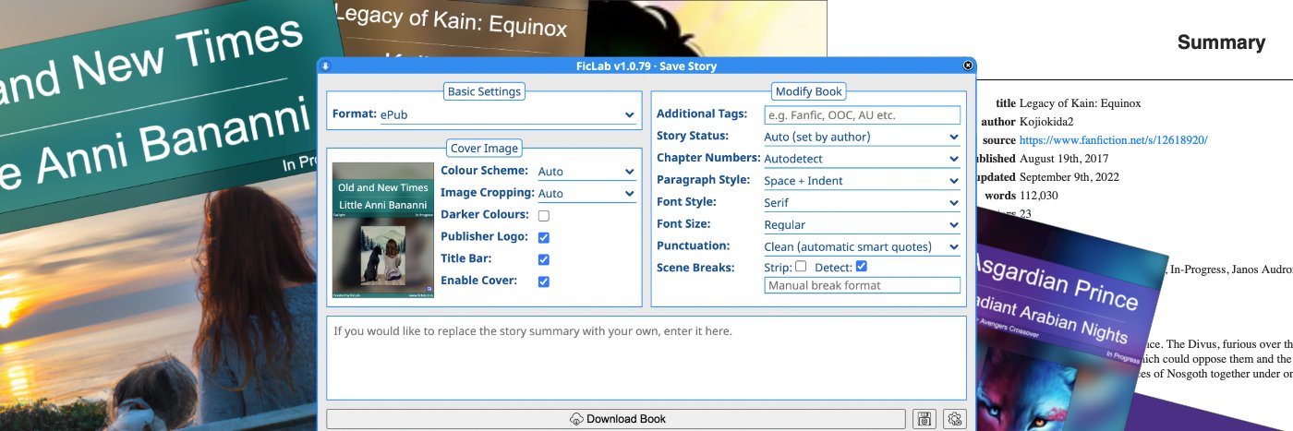Open the gear settings icon beside Download Book
Viewport: 1293px width, 431px height.
[x=955, y=419]
